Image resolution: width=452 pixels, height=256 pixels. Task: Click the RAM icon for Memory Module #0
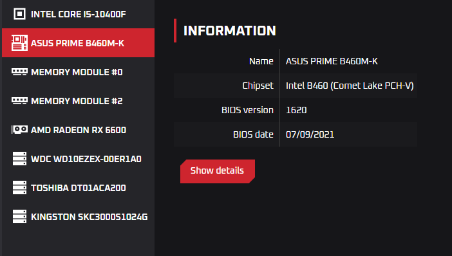click(x=19, y=71)
